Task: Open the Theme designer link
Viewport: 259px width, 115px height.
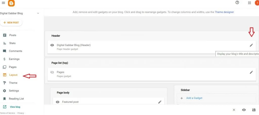Action: point(224,12)
